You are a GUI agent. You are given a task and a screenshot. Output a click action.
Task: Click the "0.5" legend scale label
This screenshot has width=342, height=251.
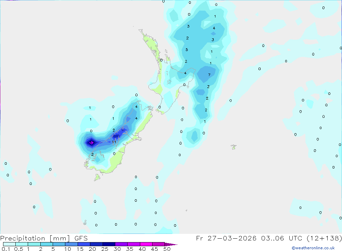click(x=18, y=249)
